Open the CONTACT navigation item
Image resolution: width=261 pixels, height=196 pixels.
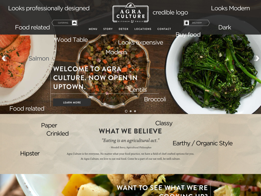coord(164,29)
